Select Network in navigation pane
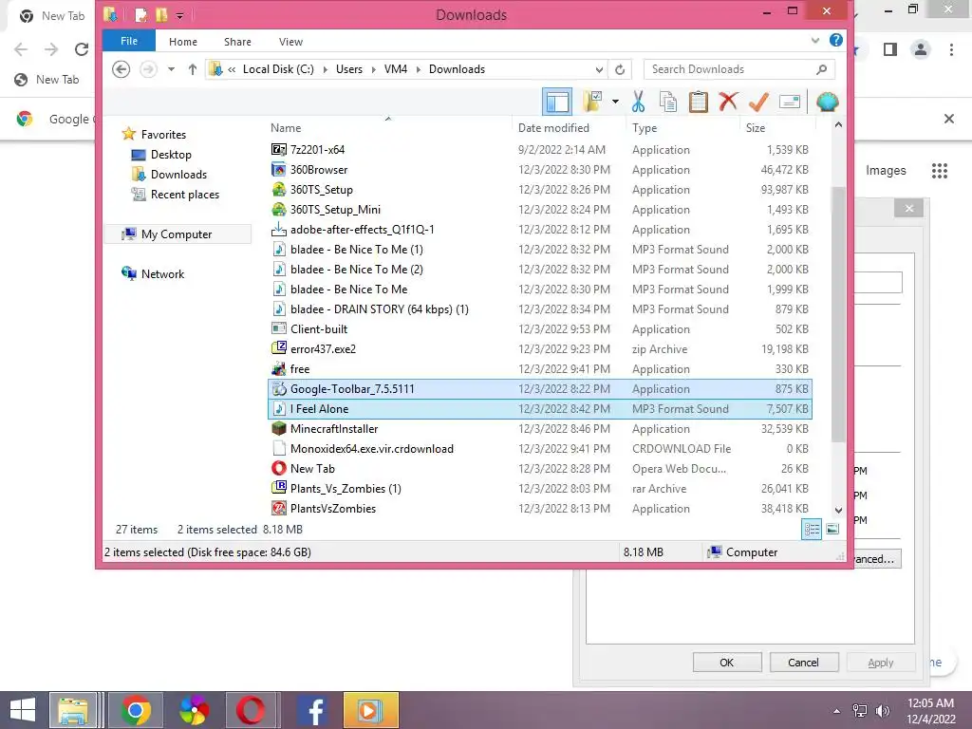 click(162, 273)
